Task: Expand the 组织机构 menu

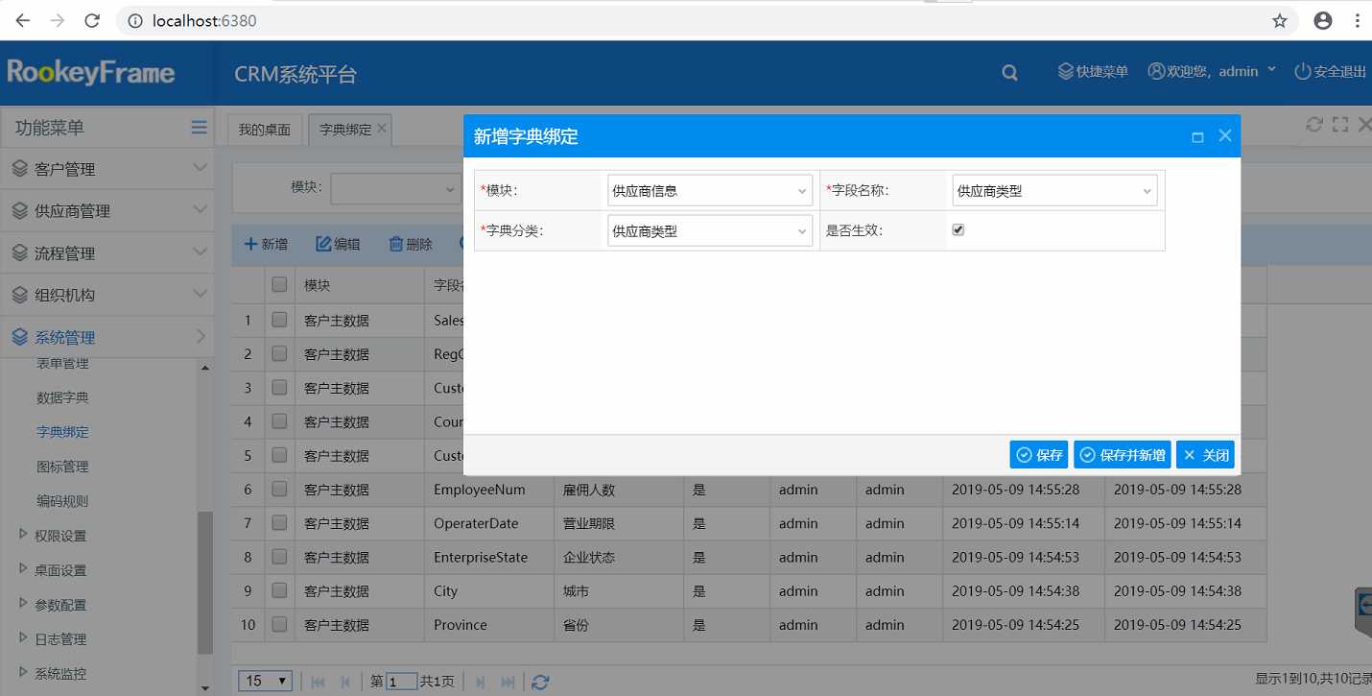Action: coord(106,295)
